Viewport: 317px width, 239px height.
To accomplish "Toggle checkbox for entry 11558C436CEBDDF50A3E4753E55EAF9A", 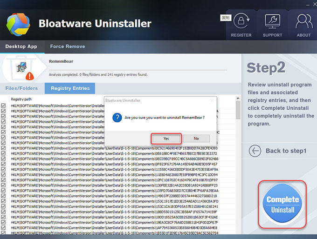I will point(3,169).
